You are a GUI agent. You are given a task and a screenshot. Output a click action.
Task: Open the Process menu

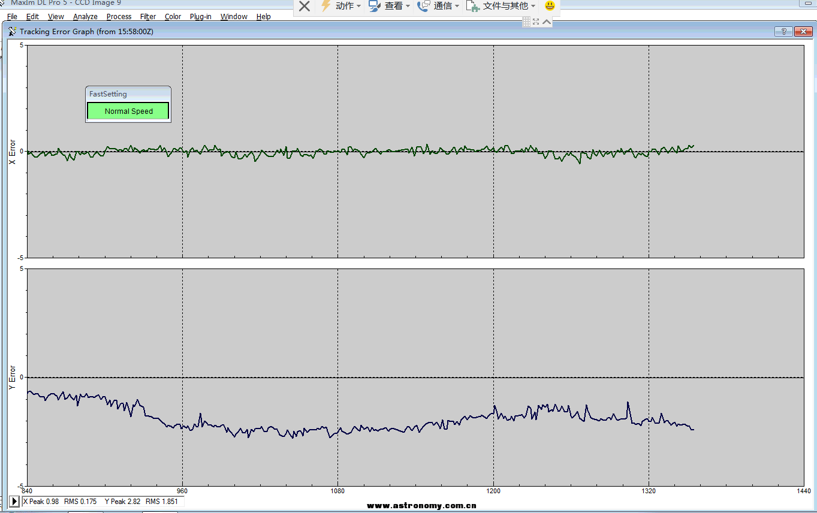(x=119, y=17)
